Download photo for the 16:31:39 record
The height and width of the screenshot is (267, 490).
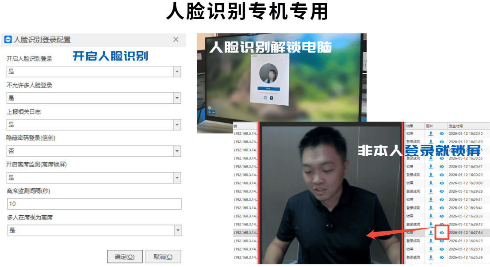[431, 142]
